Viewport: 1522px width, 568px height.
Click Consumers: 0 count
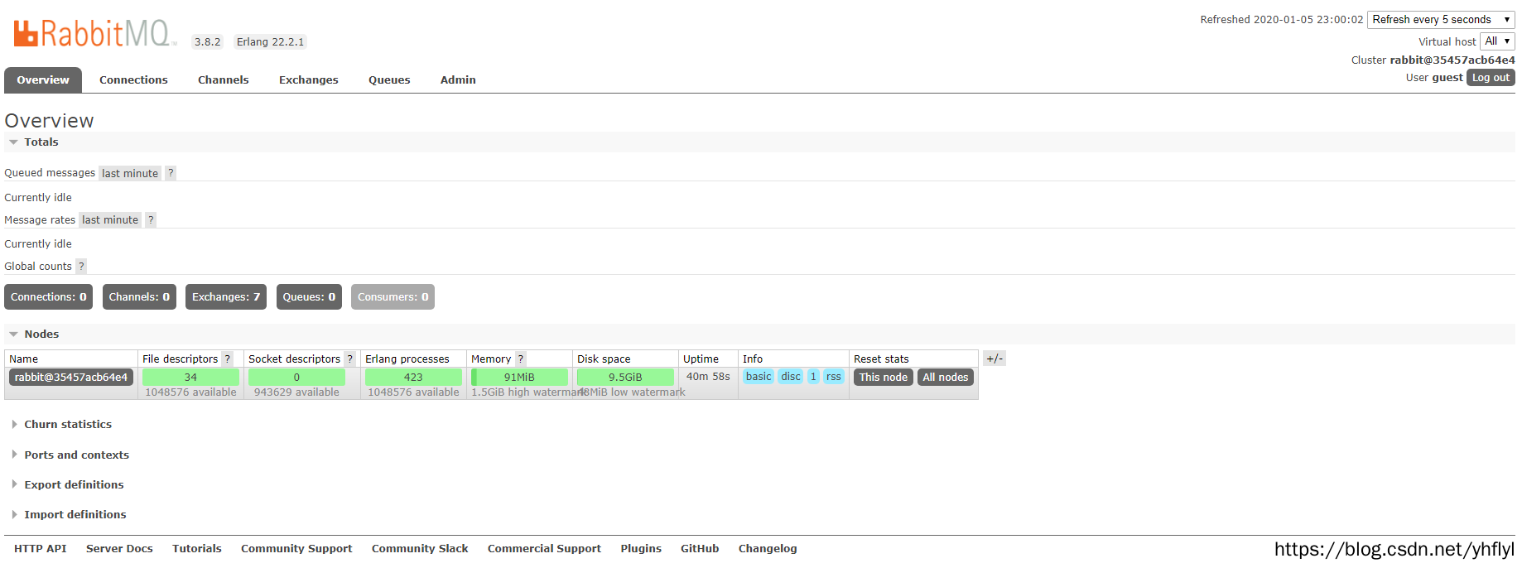(393, 296)
